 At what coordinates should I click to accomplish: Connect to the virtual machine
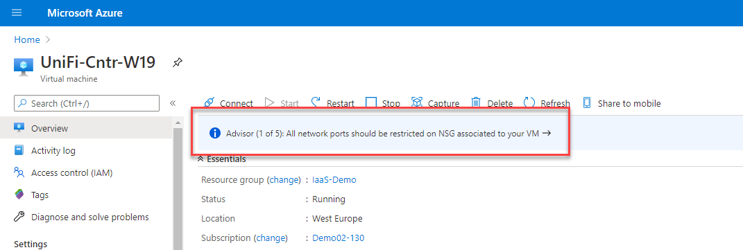228,103
